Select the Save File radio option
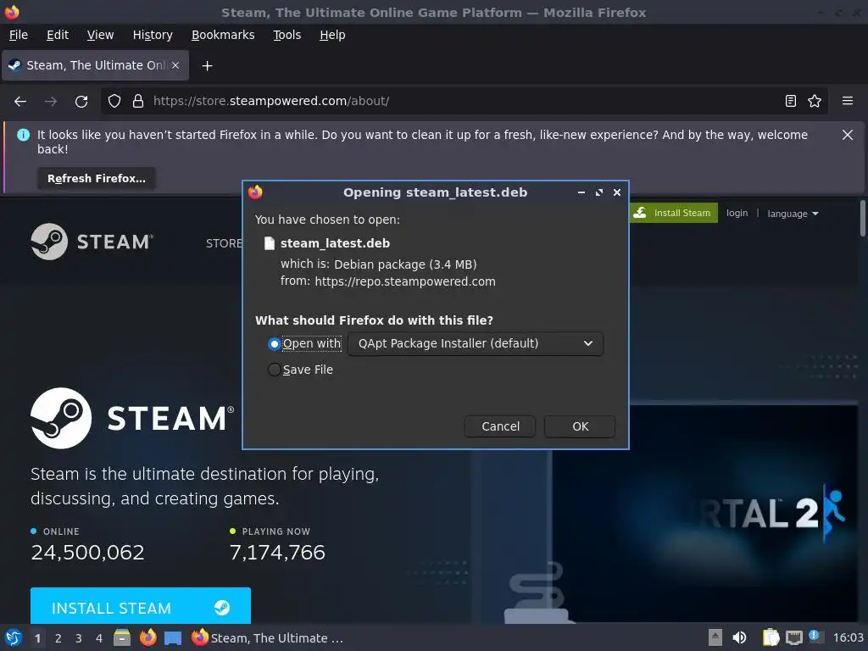868x651 pixels. (x=274, y=370)
